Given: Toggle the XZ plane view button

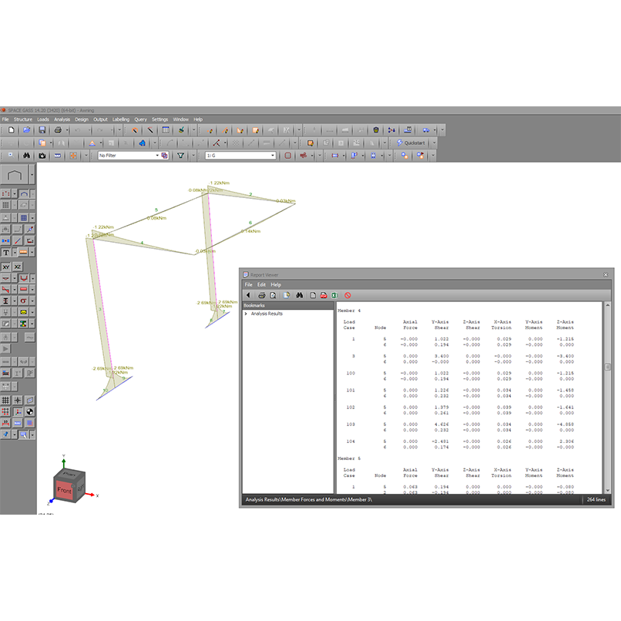Looking at the screenshot, I should click(x=18, y=266).
